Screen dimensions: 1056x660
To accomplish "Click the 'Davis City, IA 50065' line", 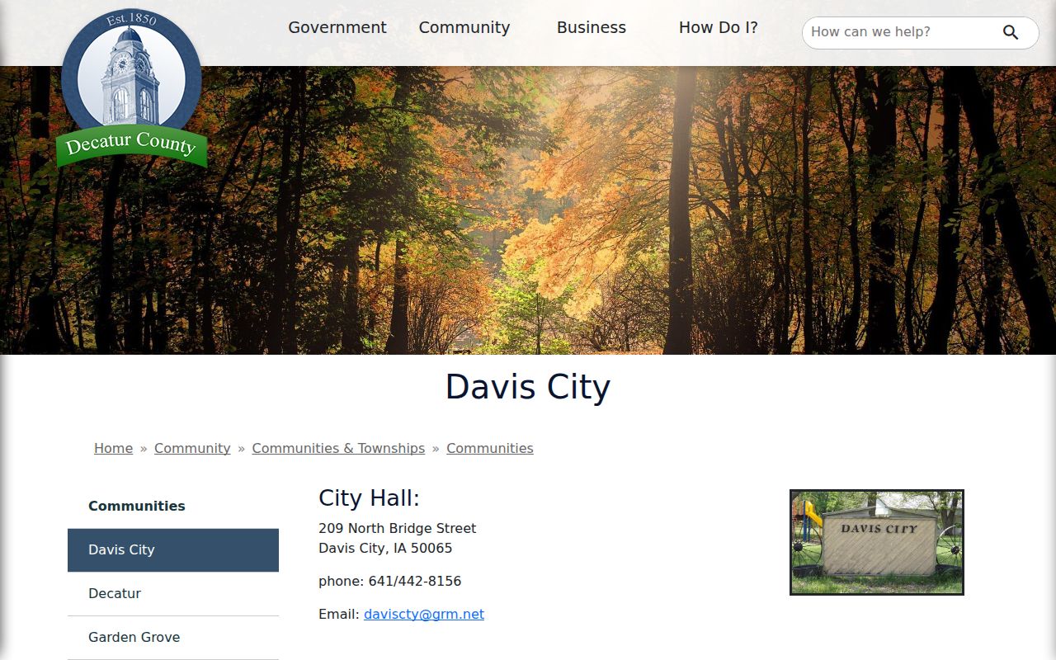I will [x=385, y=548].
